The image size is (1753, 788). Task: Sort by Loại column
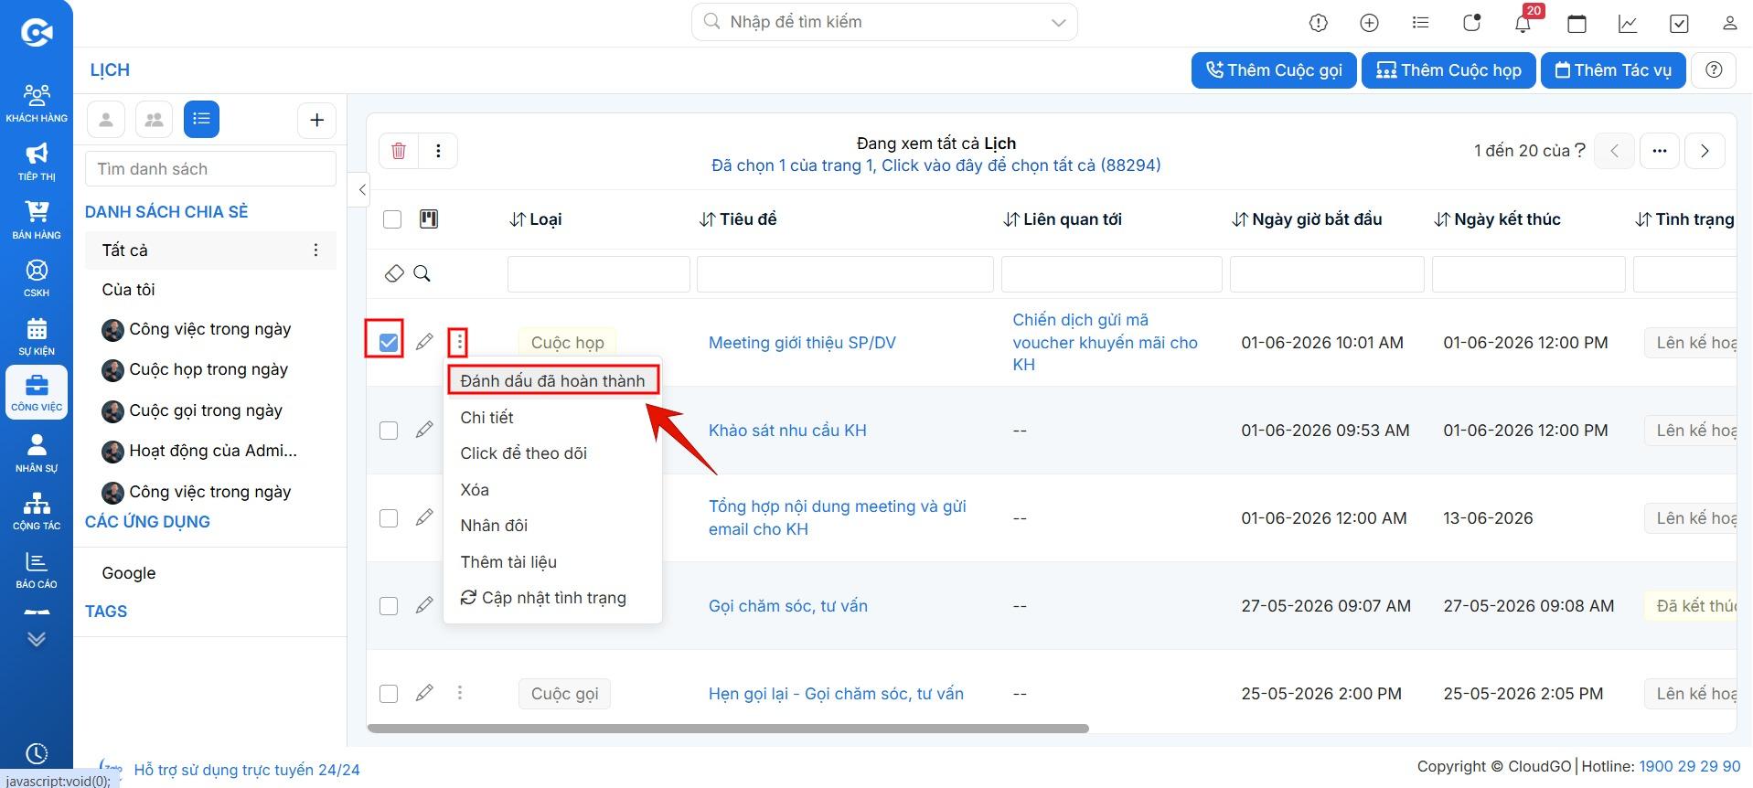536,219
